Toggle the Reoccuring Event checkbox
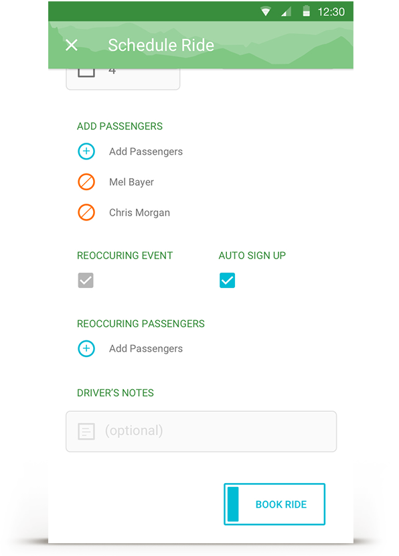This screenshot has width=399, height=556. (86, 281)
